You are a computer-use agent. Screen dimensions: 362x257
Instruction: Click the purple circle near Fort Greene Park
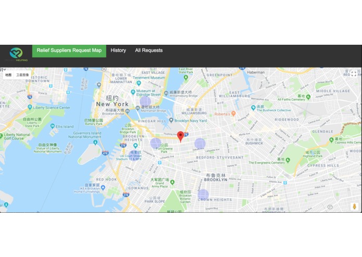coord(156,143)
